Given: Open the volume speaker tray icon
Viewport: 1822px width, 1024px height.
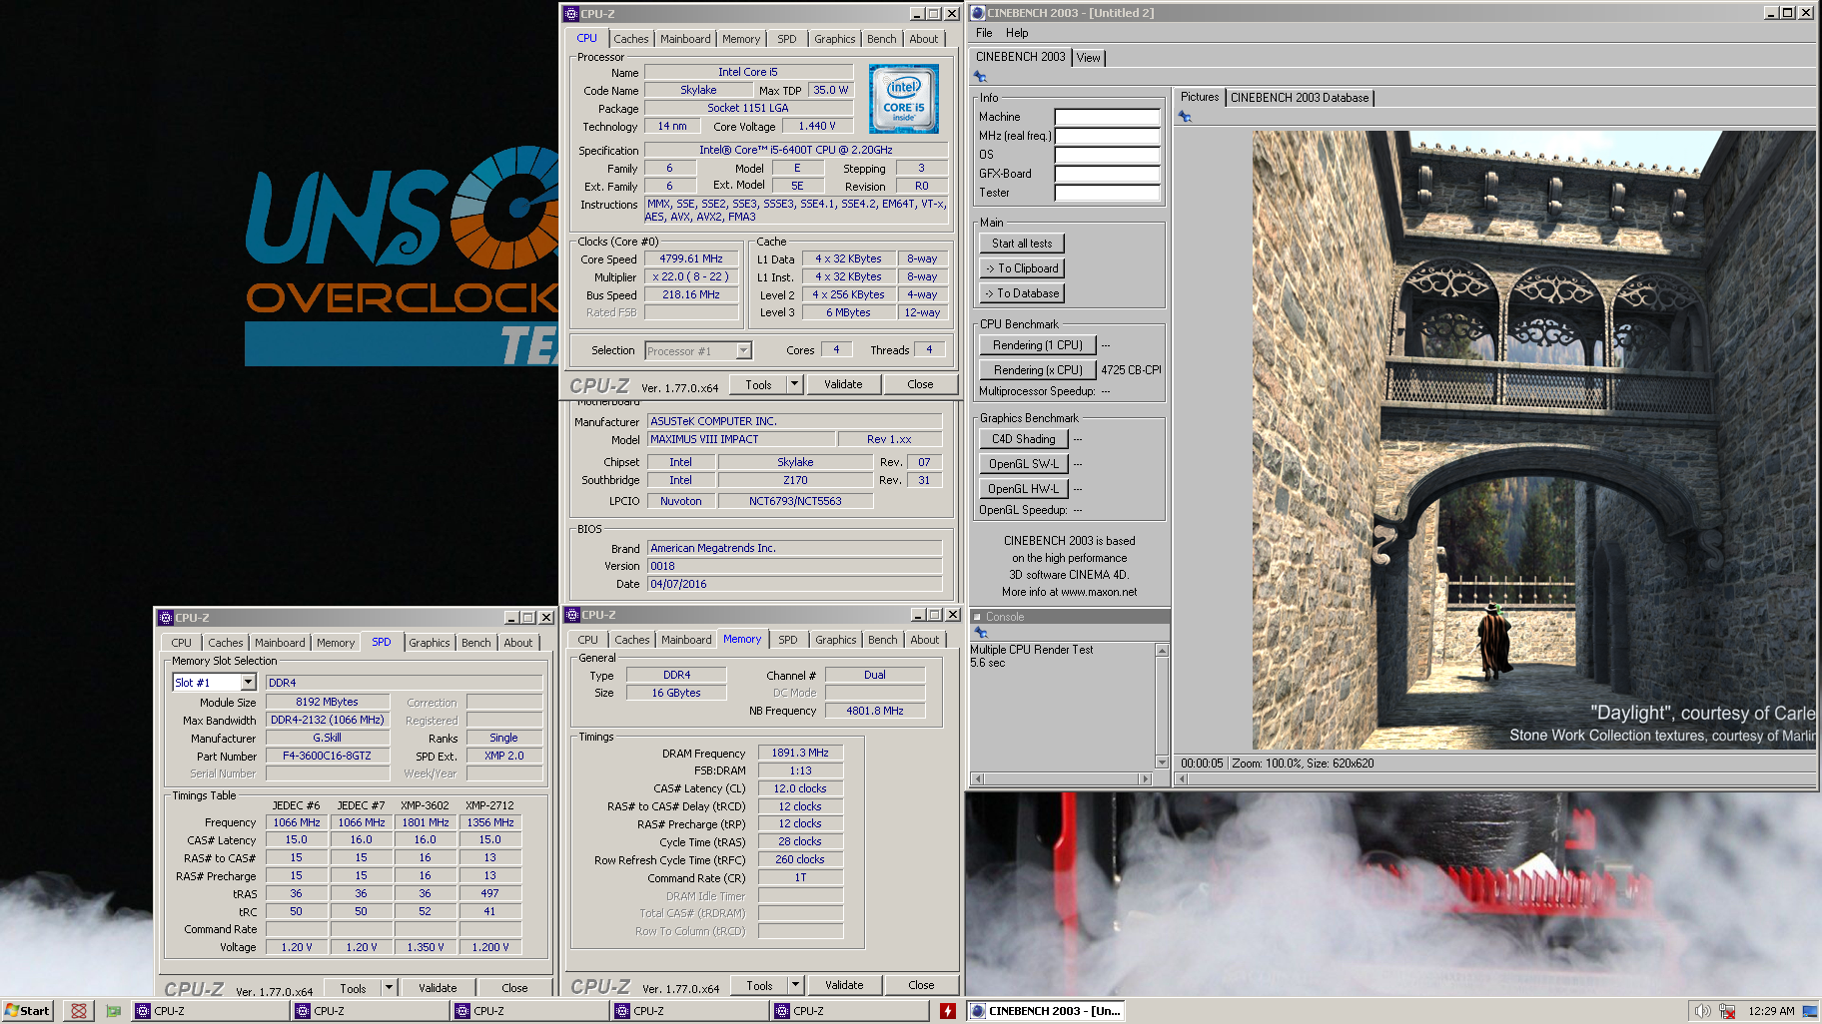Looking at the screenshot, I should (x=1702, y=1011).
